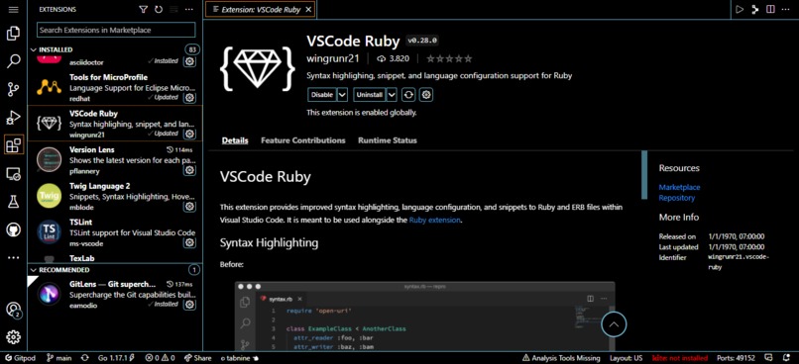This screenshot has height=364, width=799.
Task: Open manage gear next to Uninstall dropdown
Action: tap(426, 95)
